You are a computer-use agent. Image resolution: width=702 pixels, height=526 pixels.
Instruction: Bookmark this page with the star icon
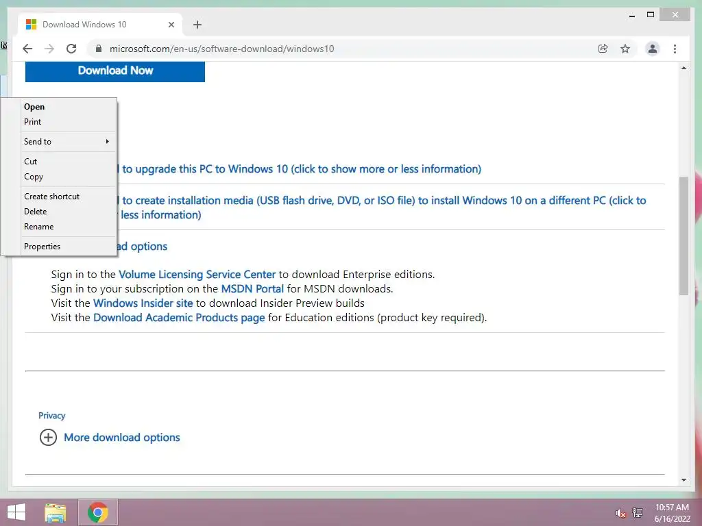coord(625,49)
